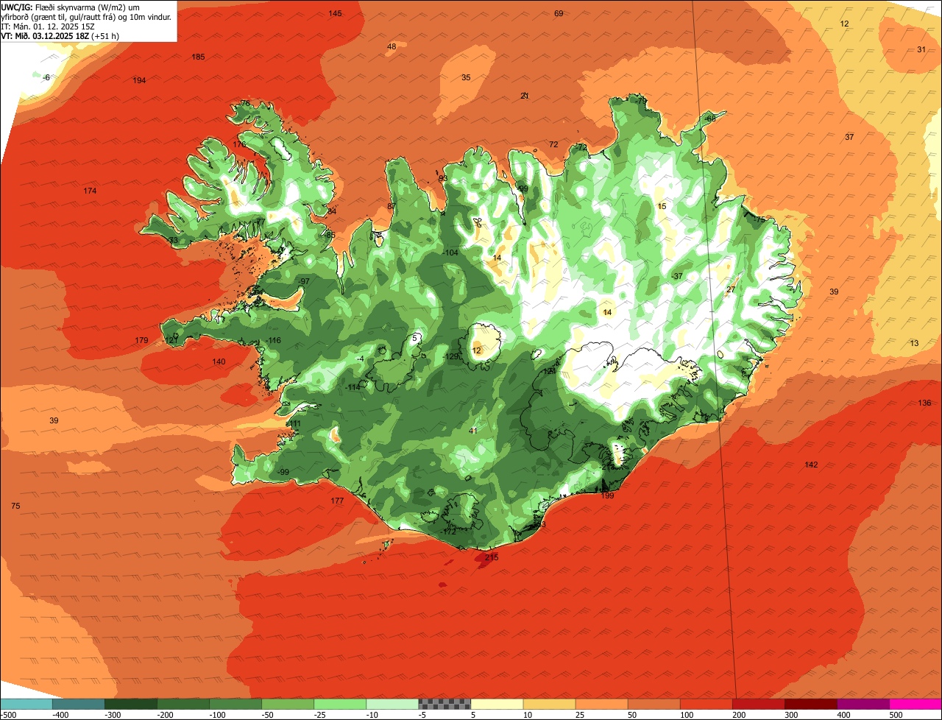Select the checkered legend swatch between -5 and 5
Screen dimensions: 942x720
click(x=445, y=704)
